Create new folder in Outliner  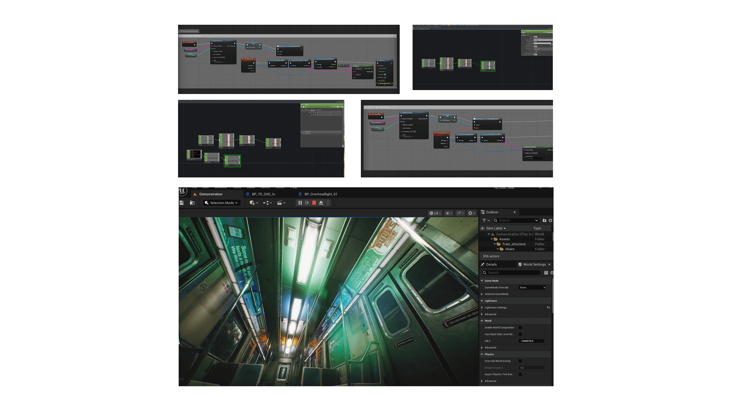click(544, 220)
